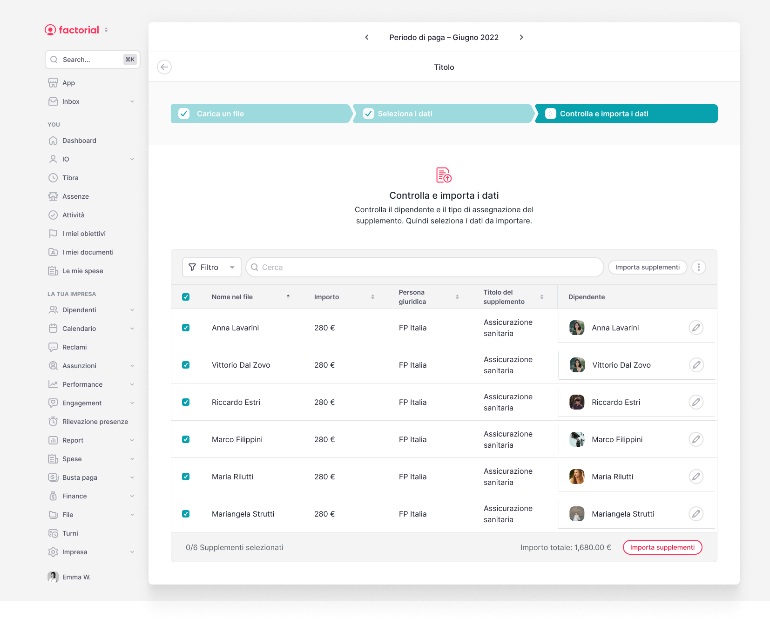Viewport: 770px width, 625px height.
Task: Click the Turni shifts icon
Action: click(53, 533)
